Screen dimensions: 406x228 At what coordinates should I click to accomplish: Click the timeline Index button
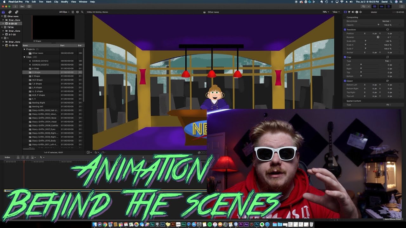coord(7,157)
